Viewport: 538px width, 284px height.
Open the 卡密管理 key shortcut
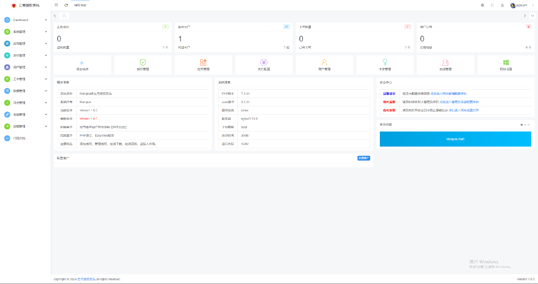[x=385, y=65]
